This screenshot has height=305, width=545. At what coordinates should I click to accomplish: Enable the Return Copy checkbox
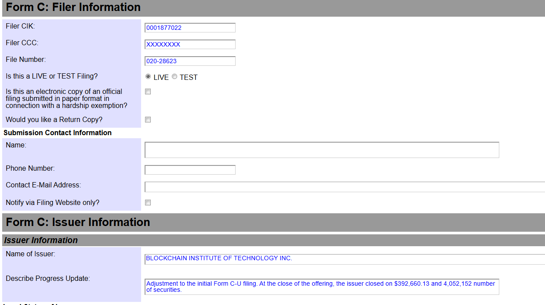(x=148, y=120)
